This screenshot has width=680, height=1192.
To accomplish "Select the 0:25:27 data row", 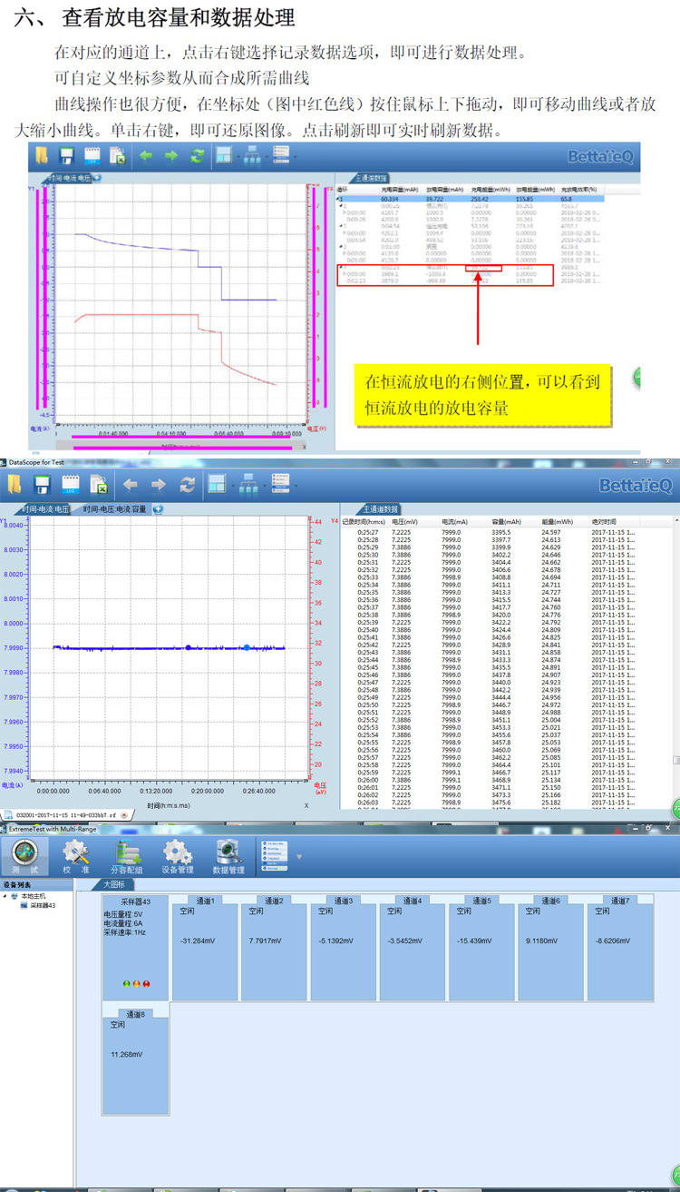I will coord(508,533).
